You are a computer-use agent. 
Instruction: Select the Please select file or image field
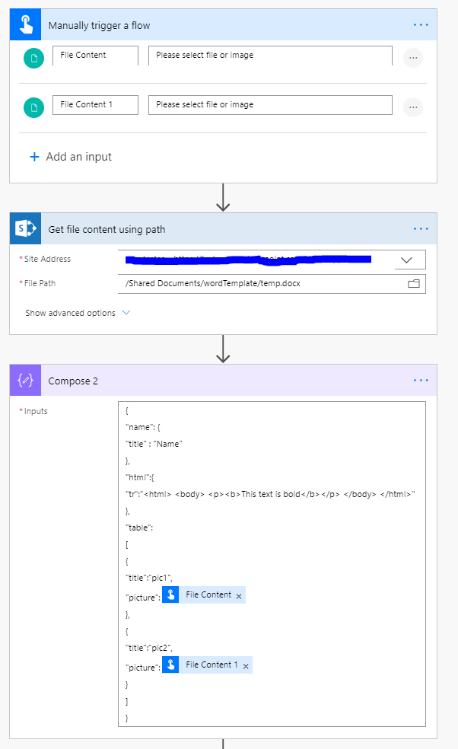(x=270, y=55)
